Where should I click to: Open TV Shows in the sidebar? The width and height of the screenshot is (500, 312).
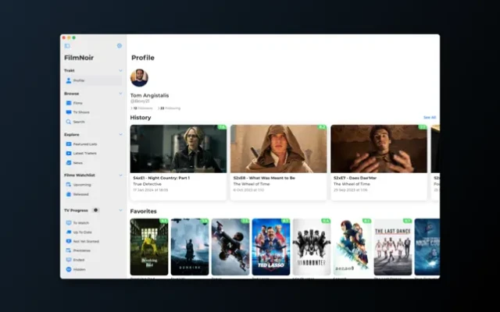pos(92,112)
